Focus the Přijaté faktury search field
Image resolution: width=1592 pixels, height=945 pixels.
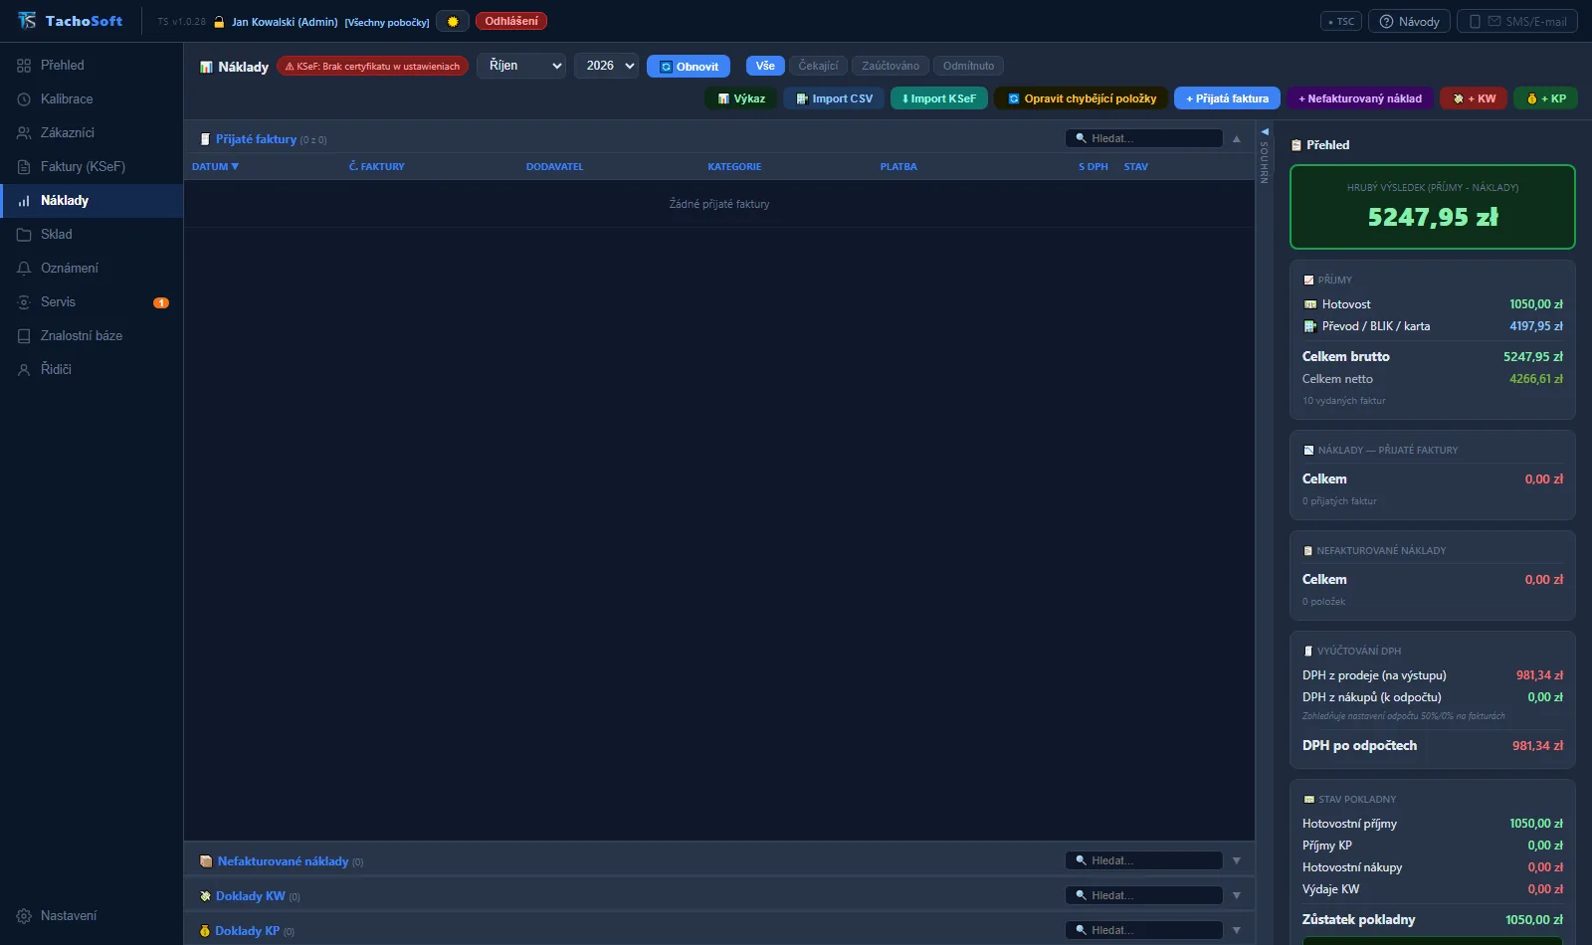tap(1143, 138)
